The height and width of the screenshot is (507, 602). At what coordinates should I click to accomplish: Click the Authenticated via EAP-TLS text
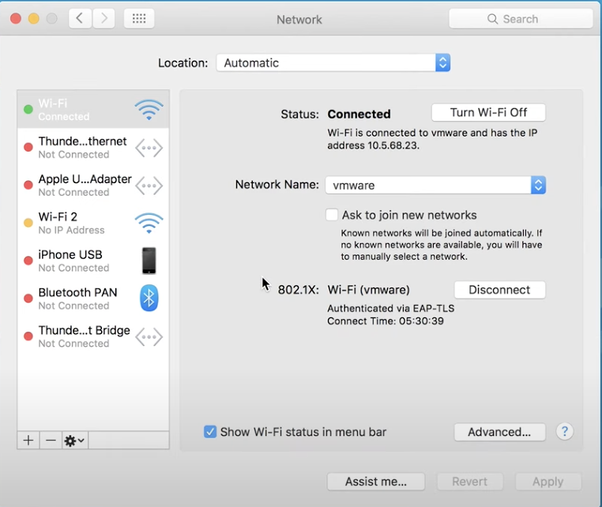click(x=390, y=308)
